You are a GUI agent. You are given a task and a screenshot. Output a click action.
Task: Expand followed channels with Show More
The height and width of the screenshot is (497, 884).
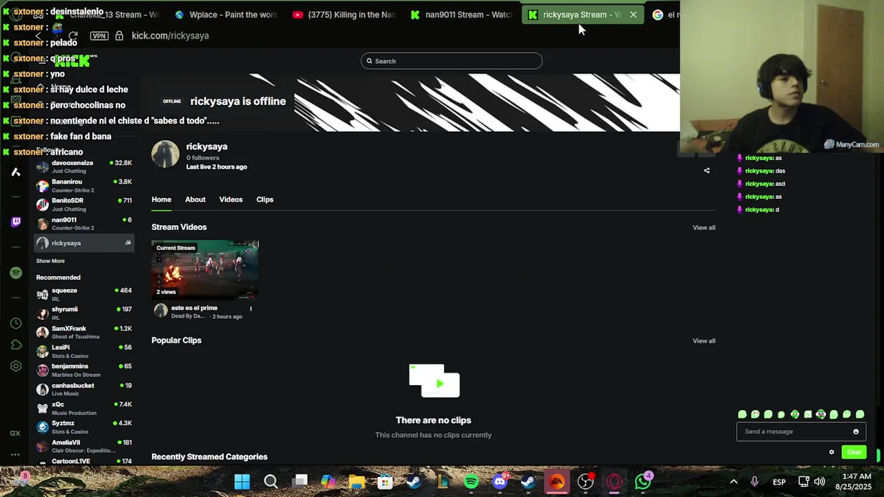(50, 261)
